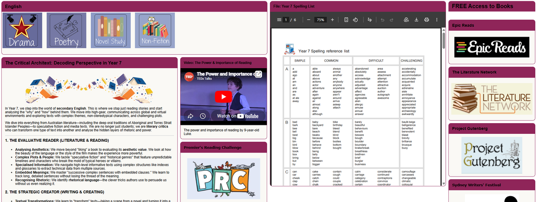Click the PDF page number field
The image size is (537, 202).
point(286,20)
